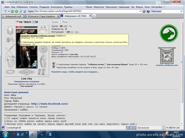Launch Opera from taskbar

[x=14, y=134]
